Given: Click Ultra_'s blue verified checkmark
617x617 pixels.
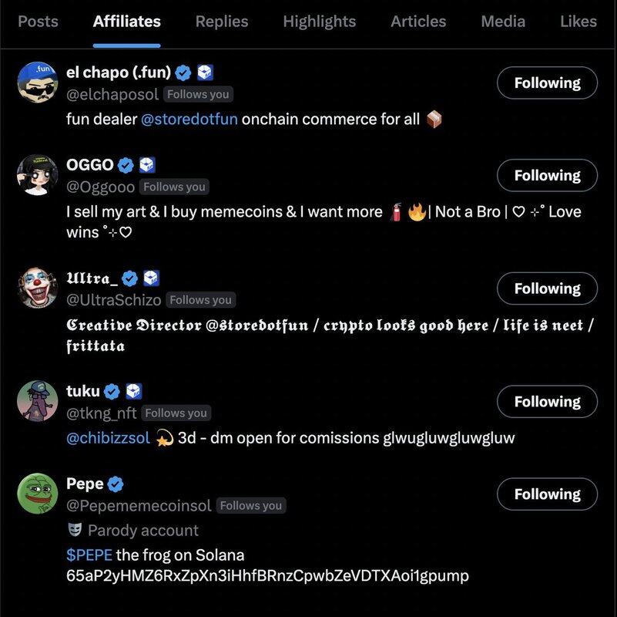Looking at the screenshot, I should click(x=130, y=278).
